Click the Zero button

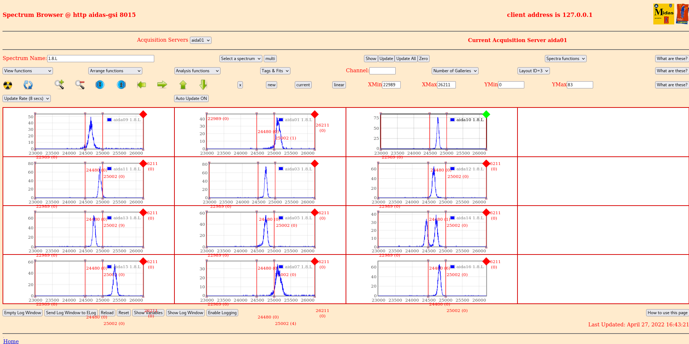tap(423, 59)
